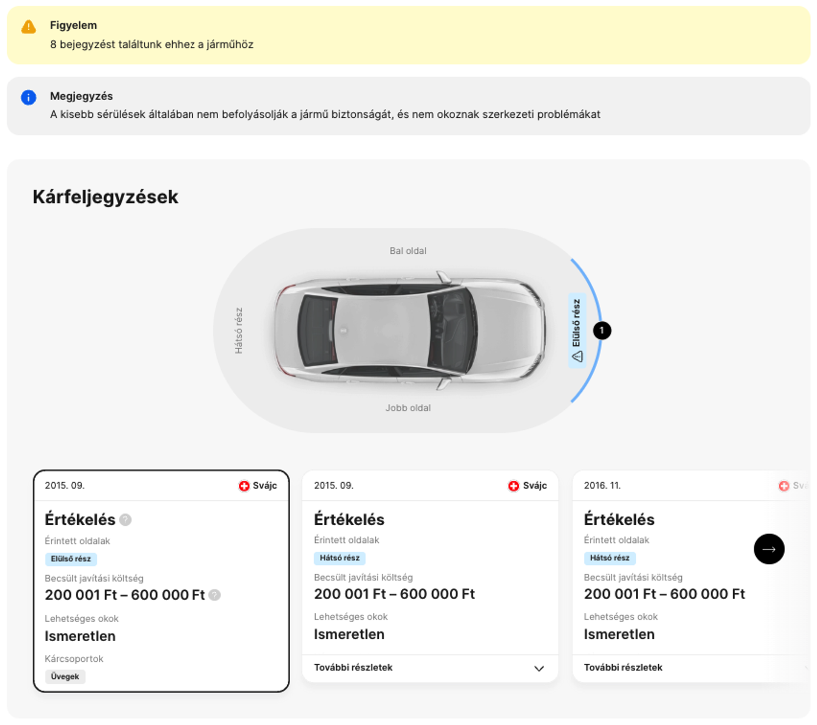Screen dimensions: 817x725
Task: Click the Megjegyzés note title
Action: 81,96
